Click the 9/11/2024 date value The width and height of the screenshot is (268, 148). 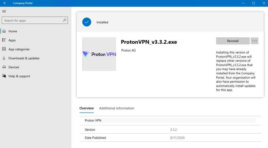click(177, 138)
